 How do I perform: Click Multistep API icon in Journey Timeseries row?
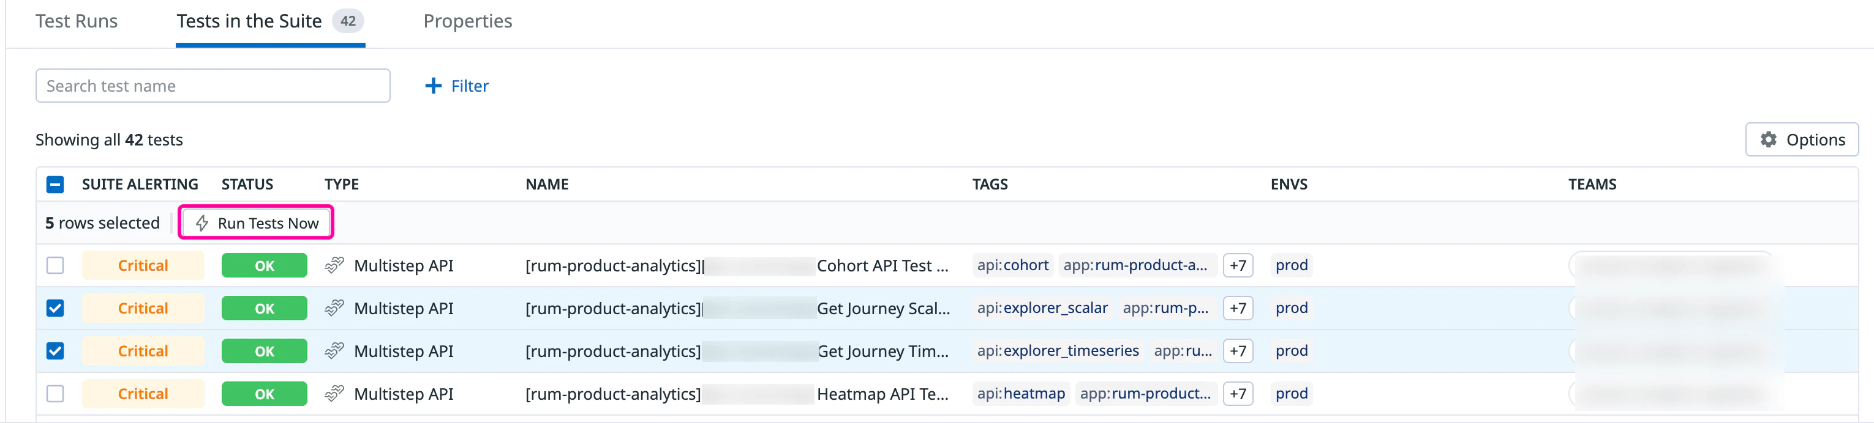click(x=334, y=351)
